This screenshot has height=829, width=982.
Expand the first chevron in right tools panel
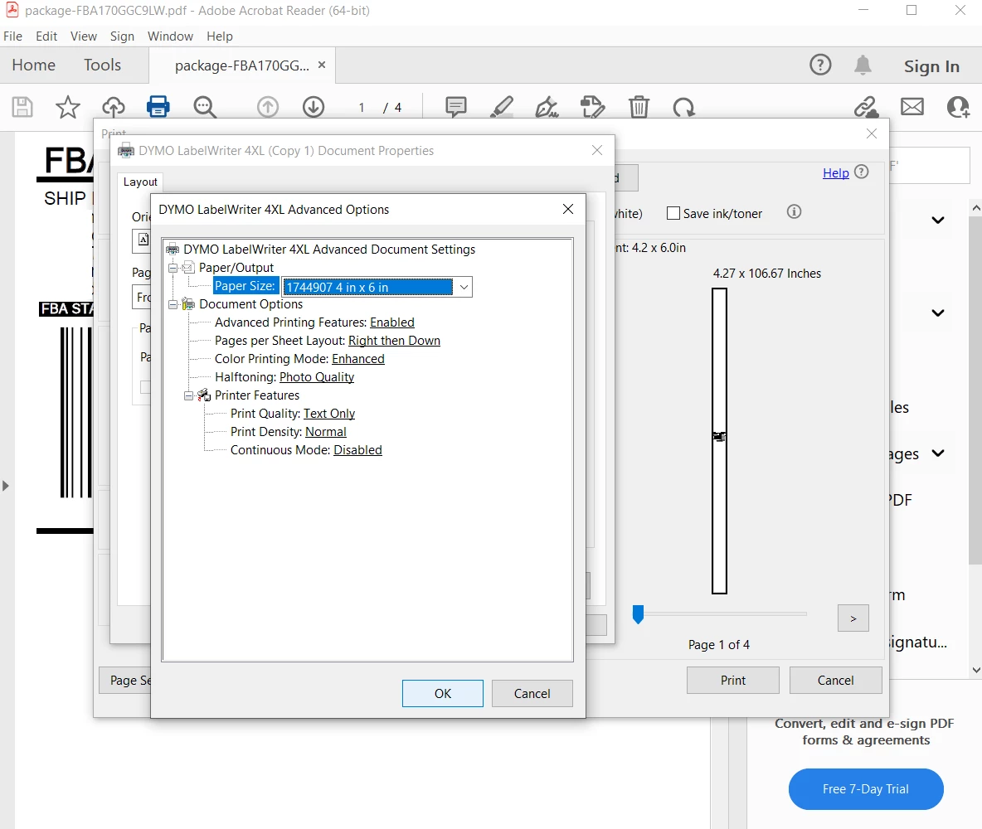point(937,220)
